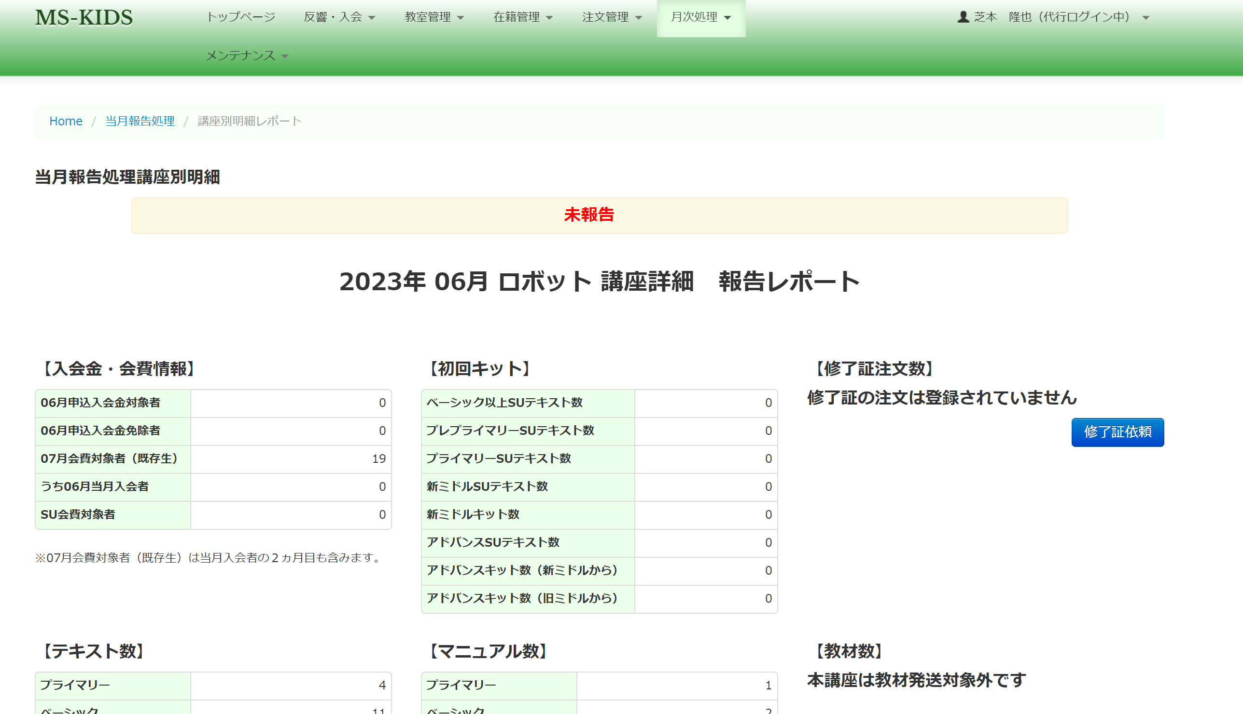Screen dimensions: 1243x714
Task: Open トップページ menu item
Action: (x=240, y=17)
